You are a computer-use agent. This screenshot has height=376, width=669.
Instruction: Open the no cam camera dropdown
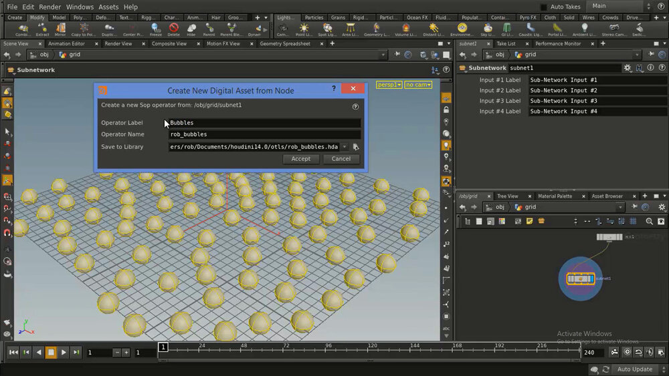click(418, 85)
